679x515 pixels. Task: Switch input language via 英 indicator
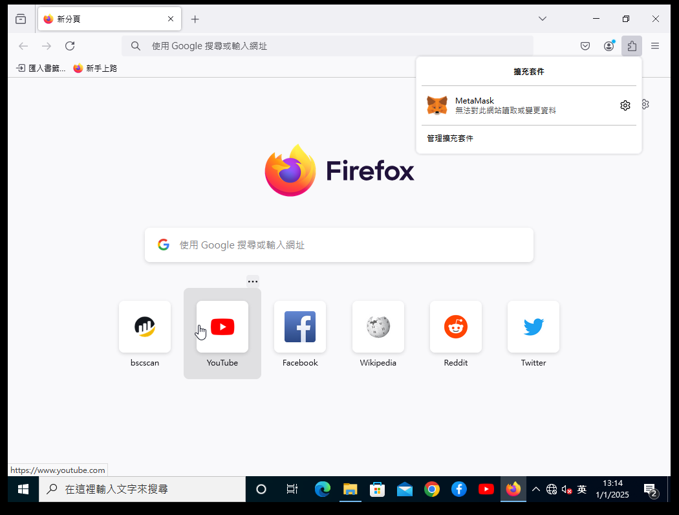click(581, 489)
